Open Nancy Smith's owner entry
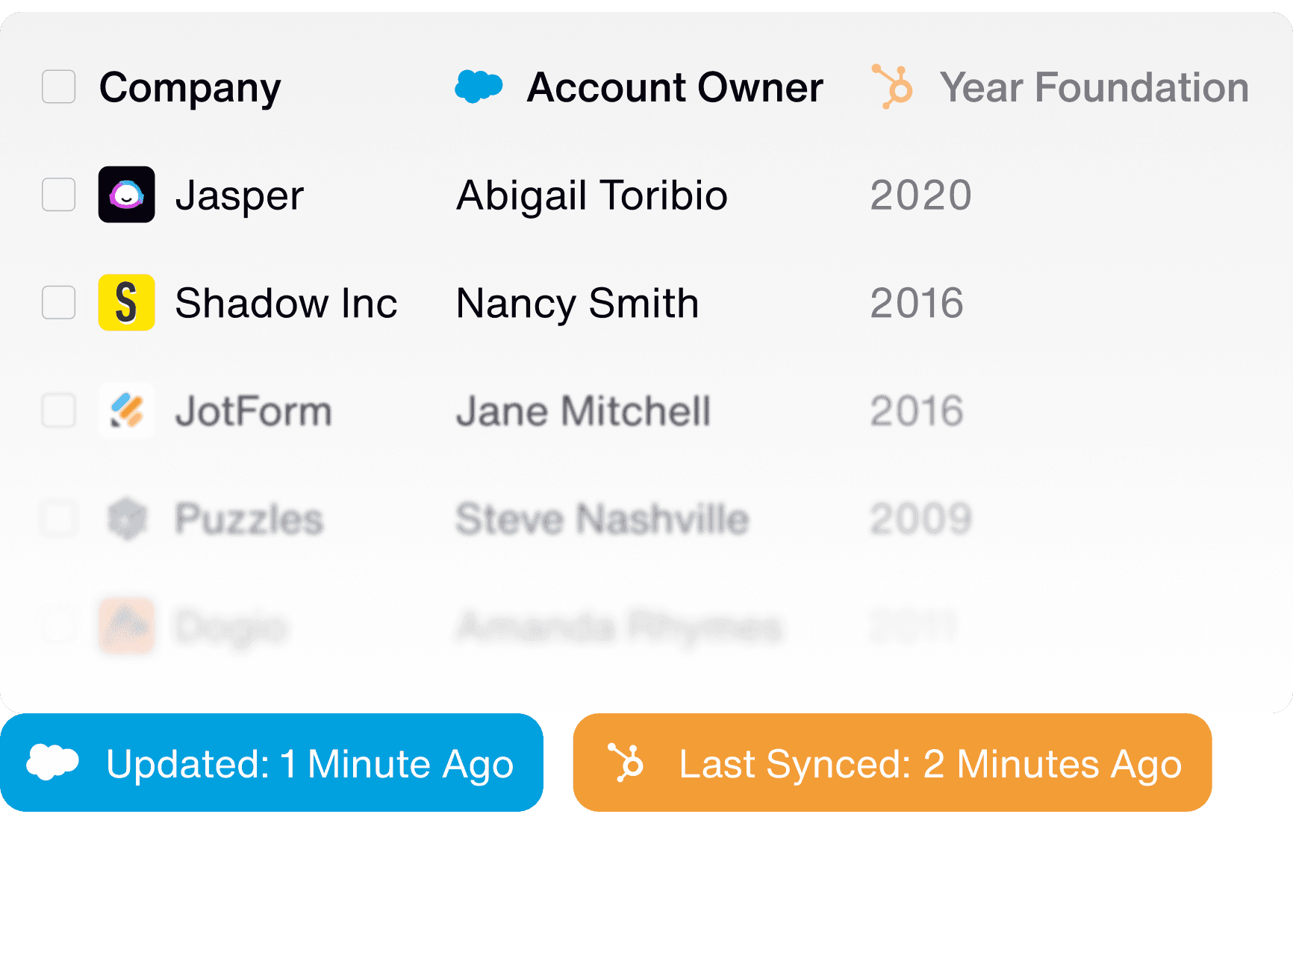This screenshot has height=958, width=1296. 577,303
